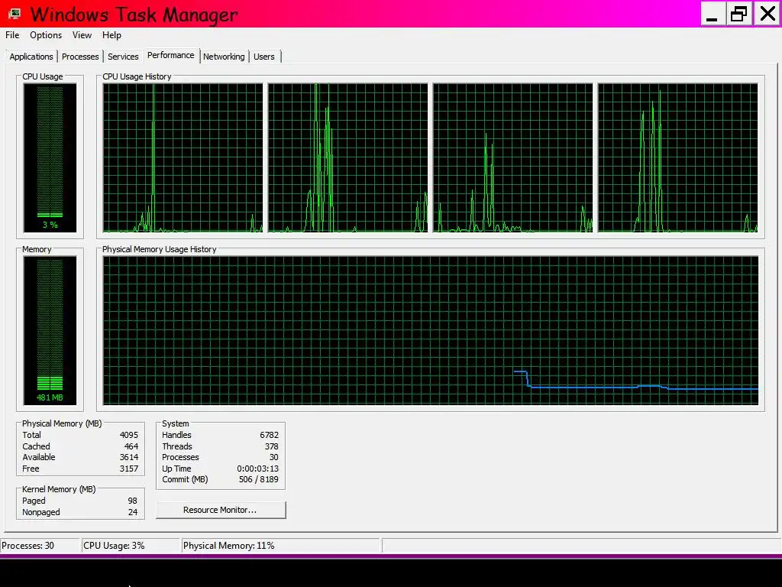Click the Handles value 6782
The image size is (782, 587).
click(x=270, y=435)
